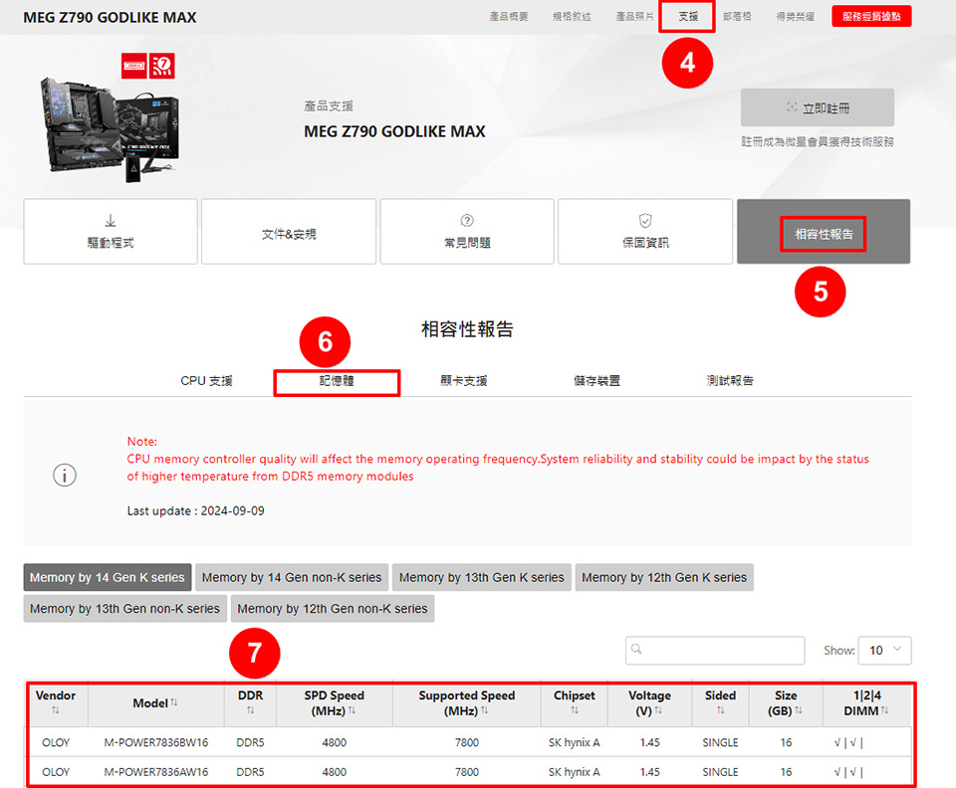Image resolution: width=956 pixels, height=788 pixels.
Task: Select Memory by 14 Gen K series filter
Action: (x=108, y=577)
